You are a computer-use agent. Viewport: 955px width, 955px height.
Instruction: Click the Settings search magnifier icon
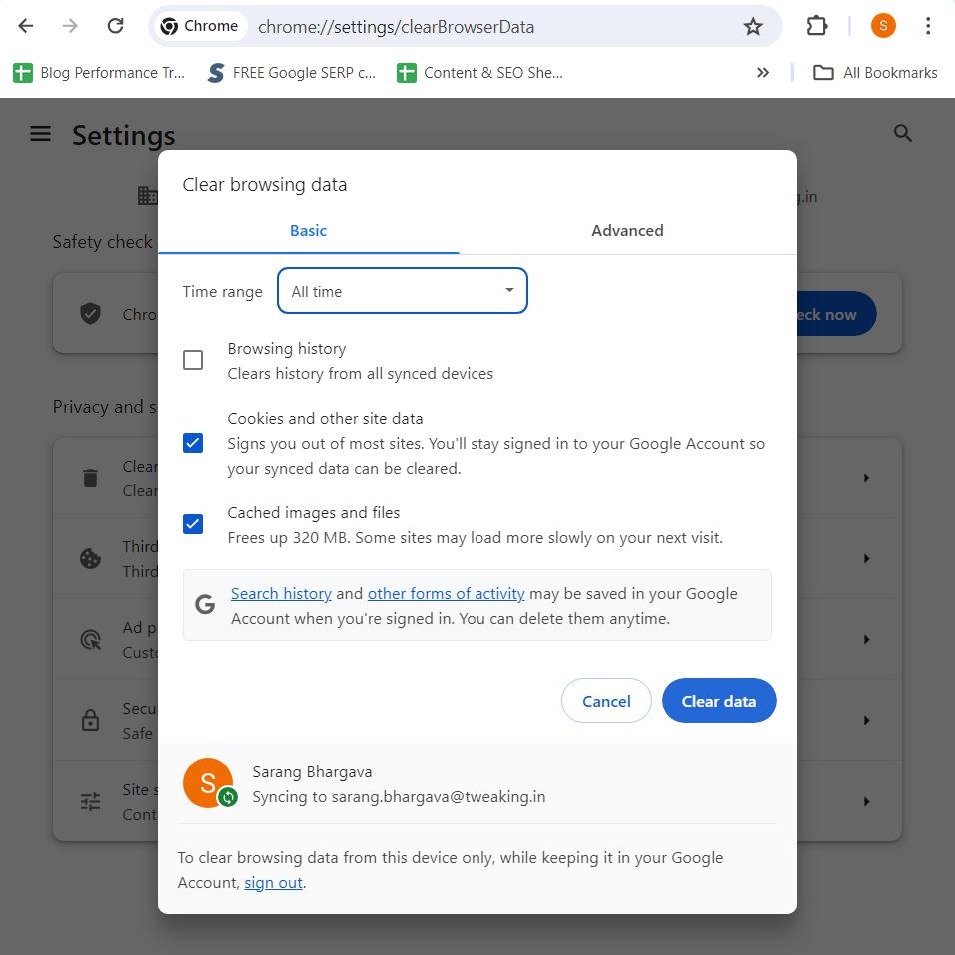(903, 134)
